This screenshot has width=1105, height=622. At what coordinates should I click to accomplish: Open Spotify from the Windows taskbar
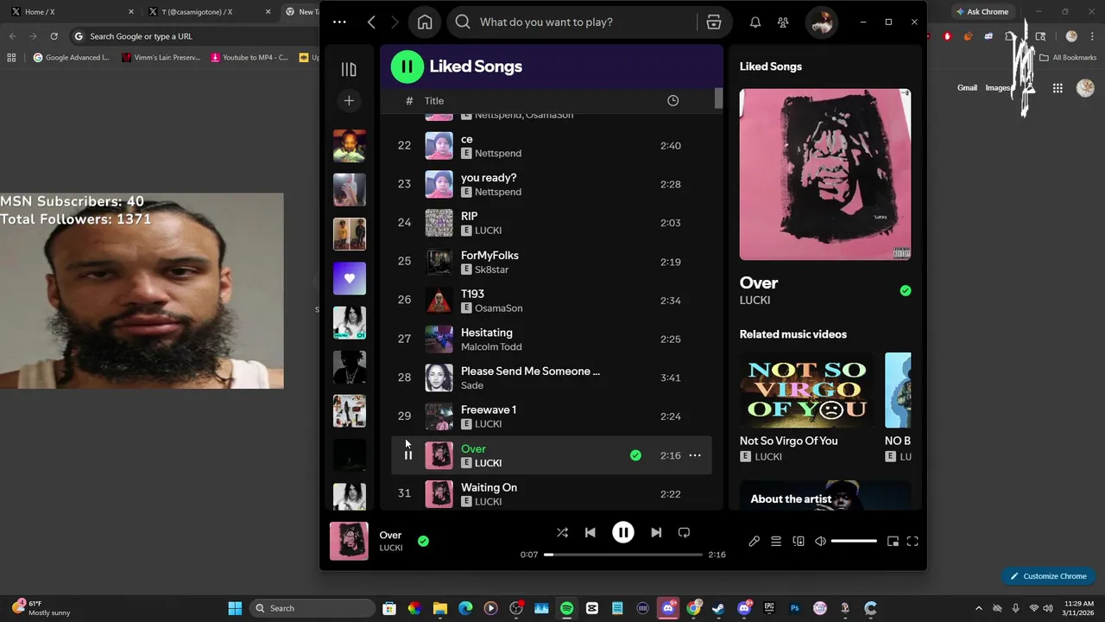tap(566, 608)
